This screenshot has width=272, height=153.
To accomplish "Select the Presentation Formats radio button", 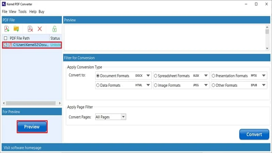I will (x=214, y=76).
